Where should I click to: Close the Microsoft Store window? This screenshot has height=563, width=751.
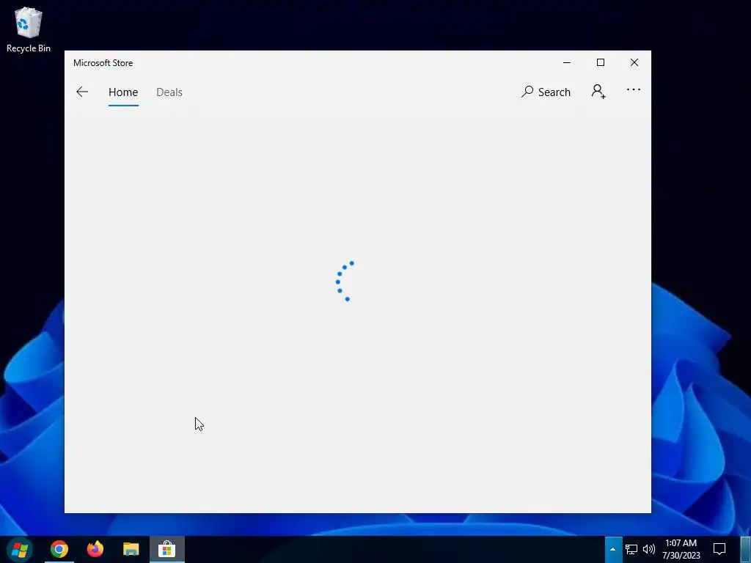pyautogui.click(x=634, y=63)
